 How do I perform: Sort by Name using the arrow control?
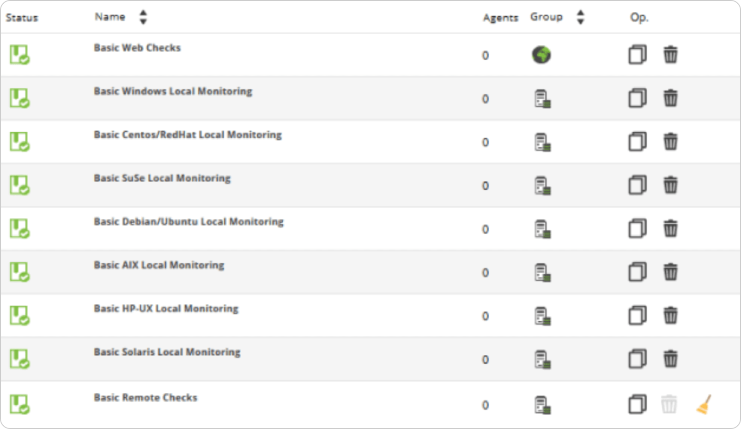pyautogui.click(x=143, y=17)
